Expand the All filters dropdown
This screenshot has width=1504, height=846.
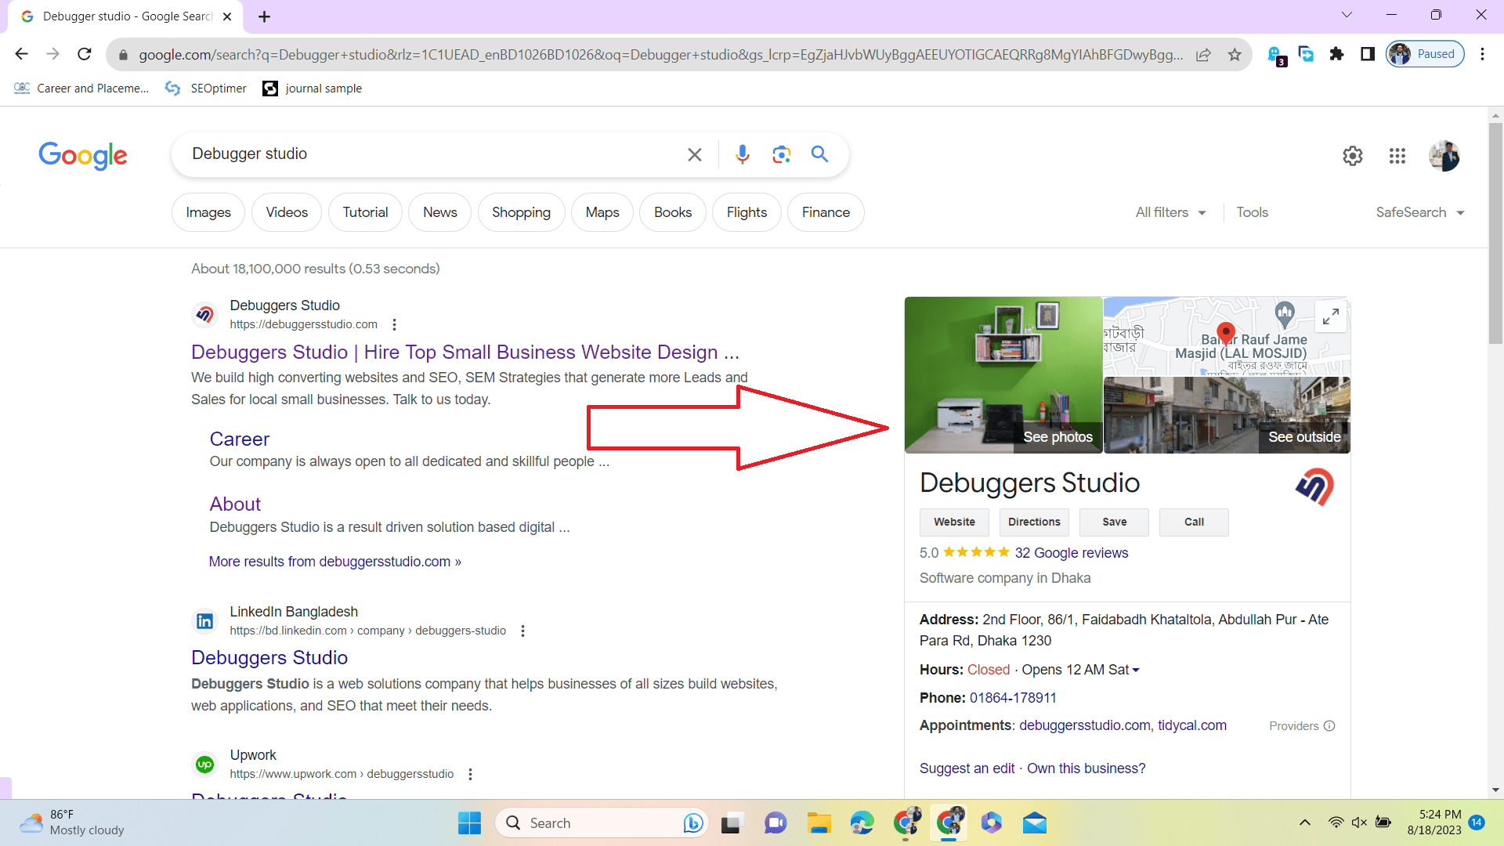pyautogui.click(x=1170, y=211)
